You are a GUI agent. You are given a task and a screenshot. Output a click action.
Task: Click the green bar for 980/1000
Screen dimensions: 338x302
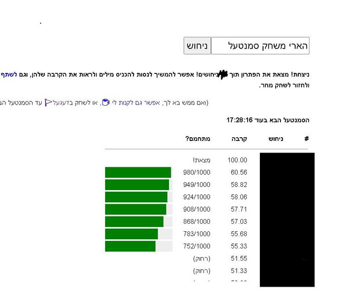(x=138, y=173)
